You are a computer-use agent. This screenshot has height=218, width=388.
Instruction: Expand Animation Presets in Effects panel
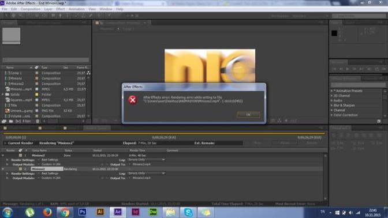point(332,91)
